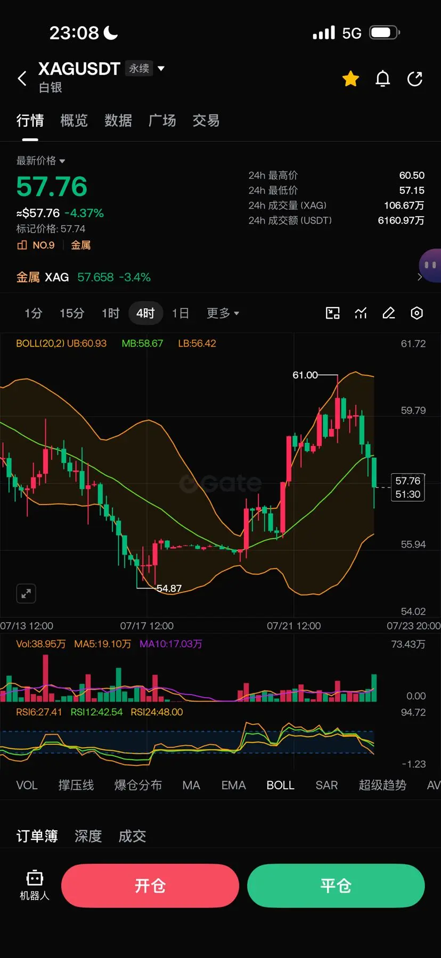Tap the red 开仓 button
The width and height of the screenshot is (441, 958).
pos(150,886)
